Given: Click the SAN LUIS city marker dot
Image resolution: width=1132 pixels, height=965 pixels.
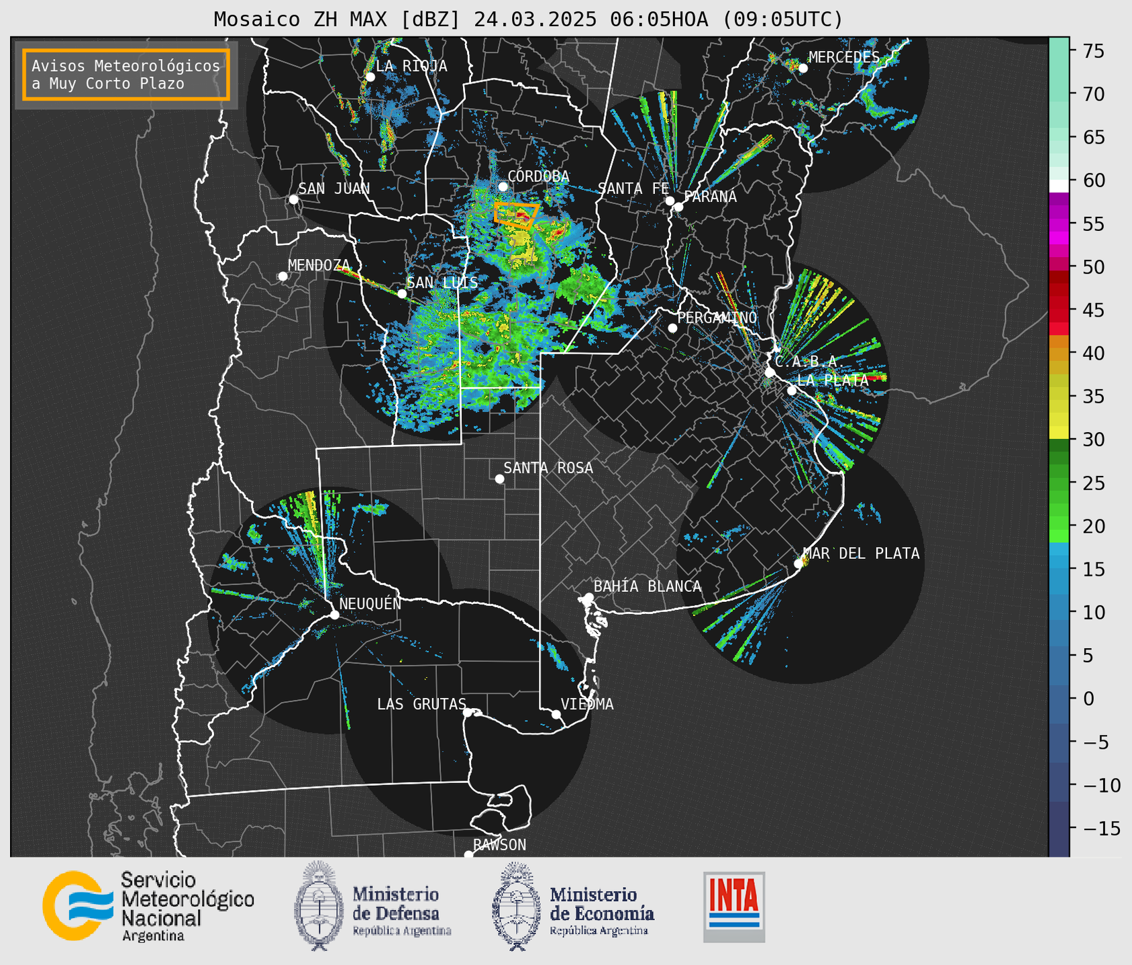Looking at the screenshot, I should coord(402,293).
